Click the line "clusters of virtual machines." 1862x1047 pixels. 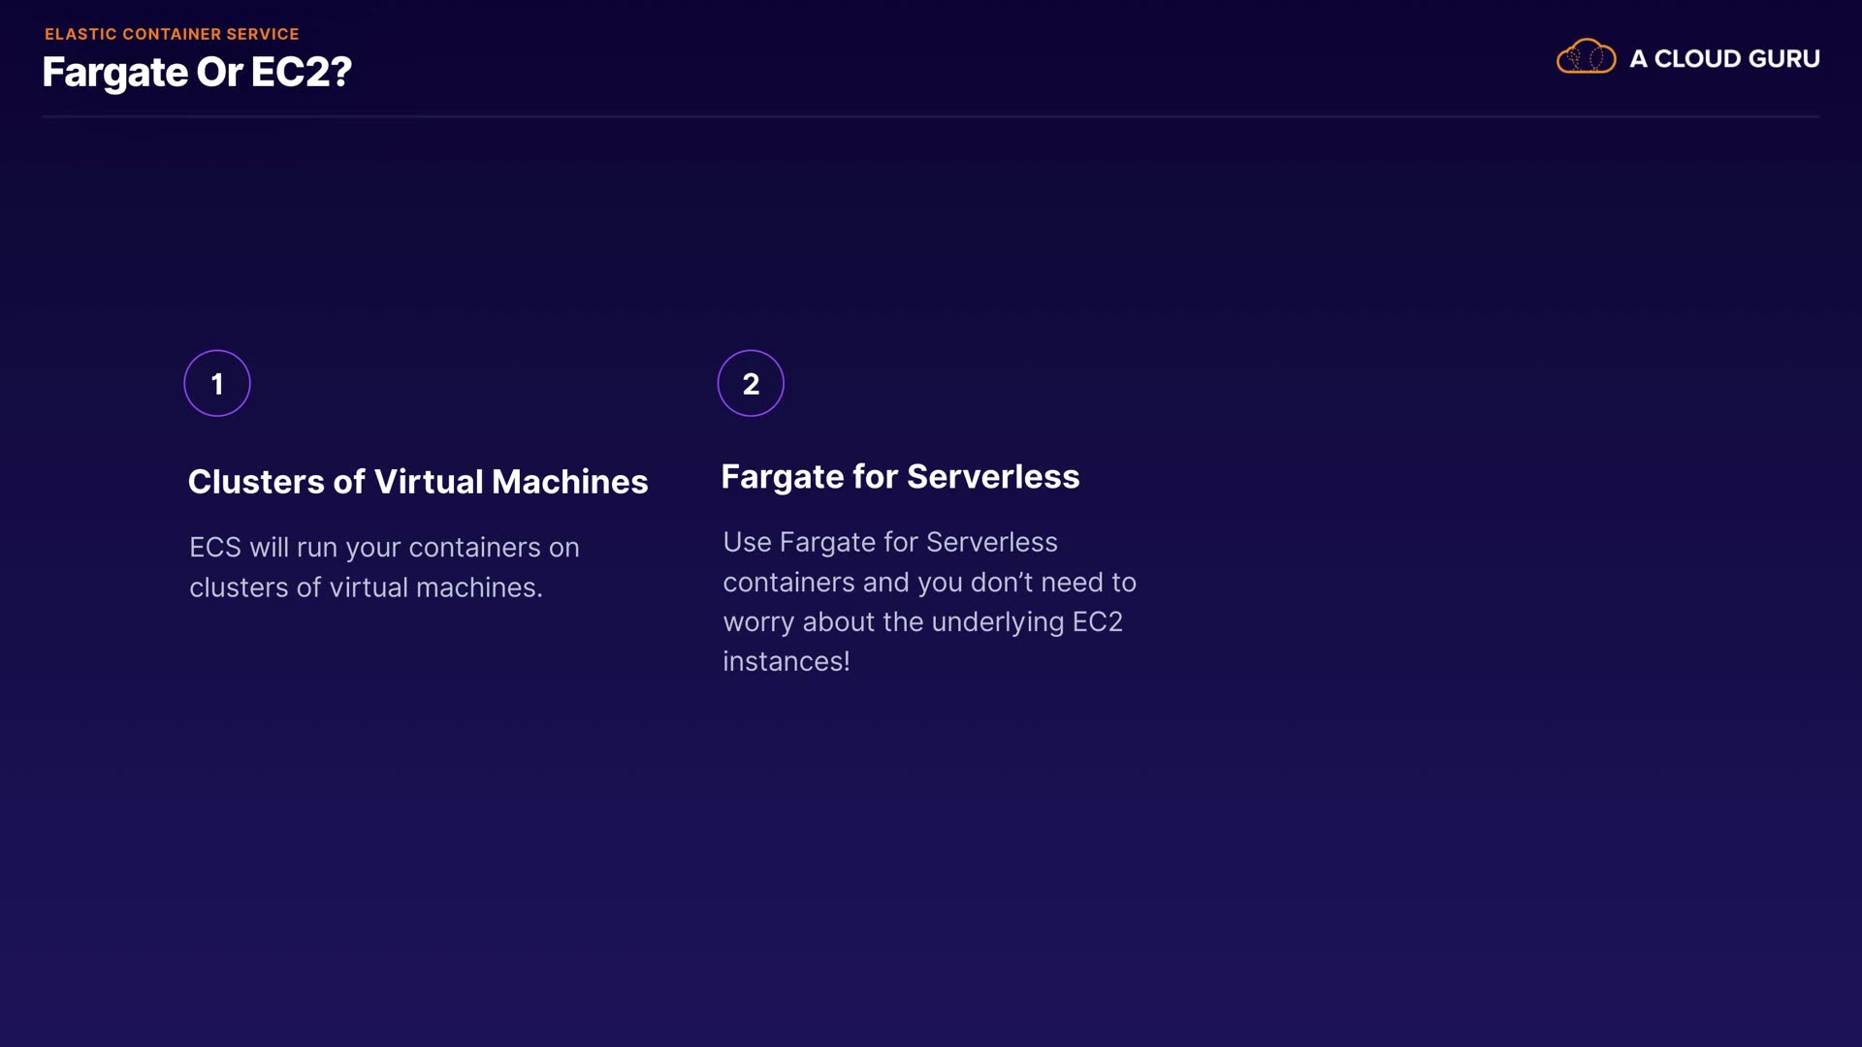coord(366,587)
